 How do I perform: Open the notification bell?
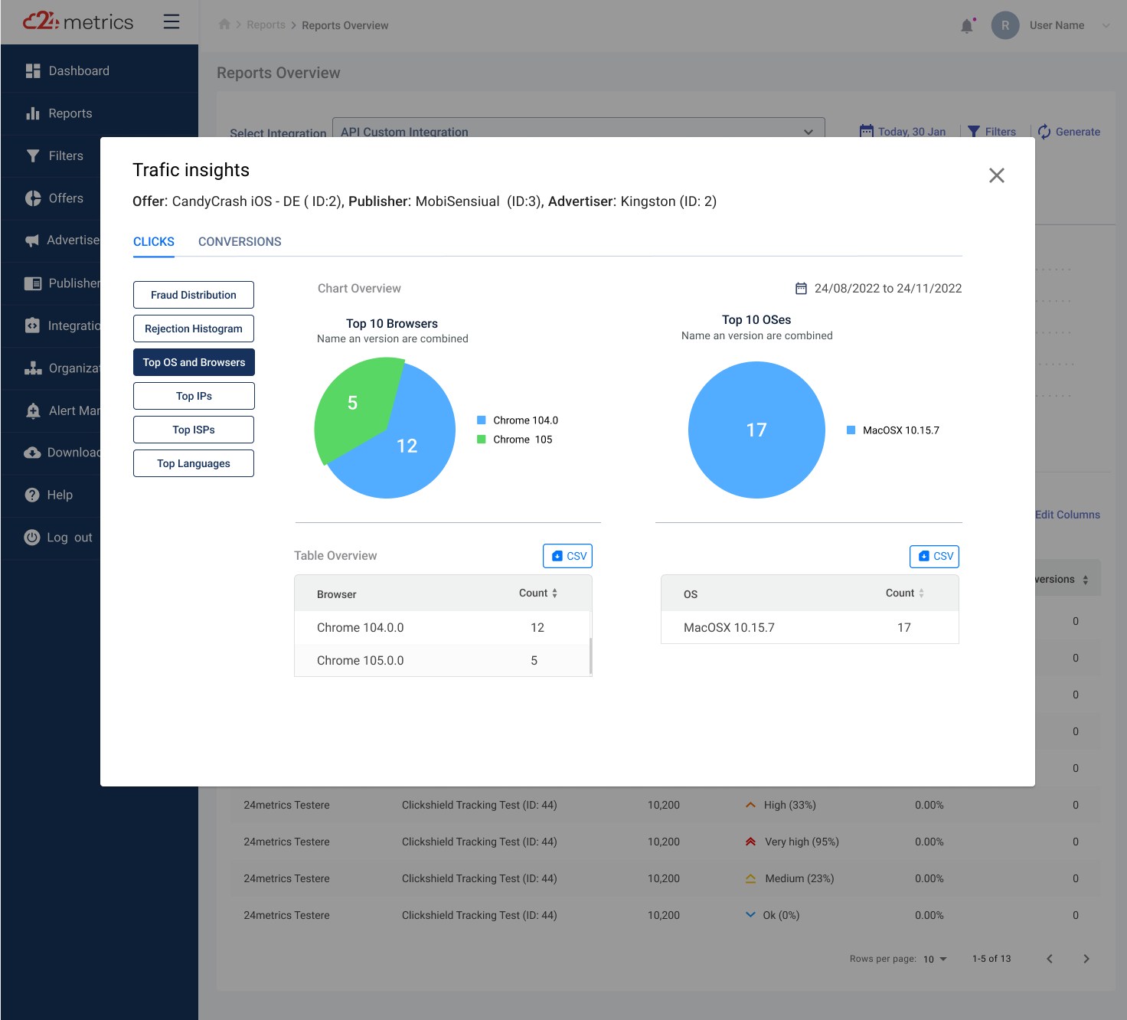coord(966,25)
